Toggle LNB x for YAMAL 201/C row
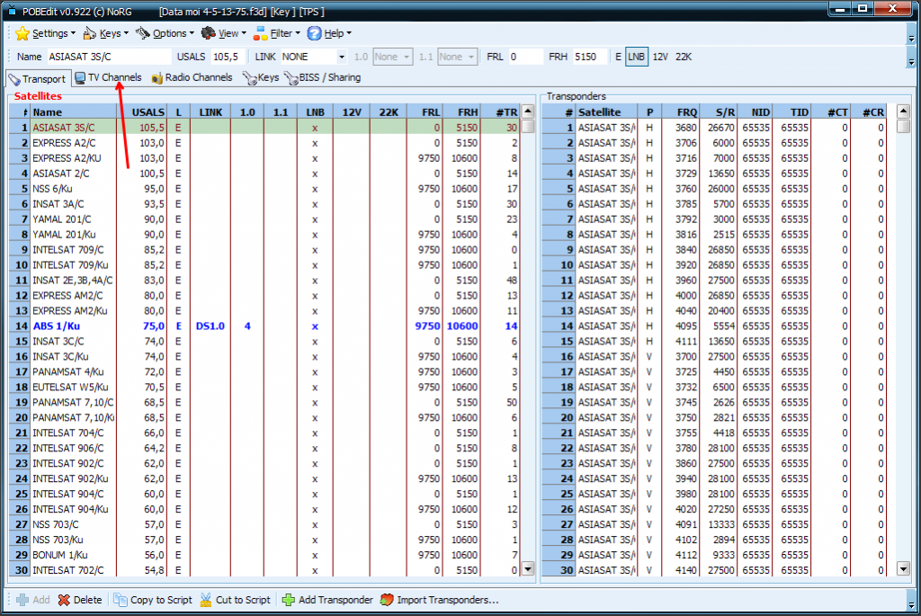 pos(315,219)
